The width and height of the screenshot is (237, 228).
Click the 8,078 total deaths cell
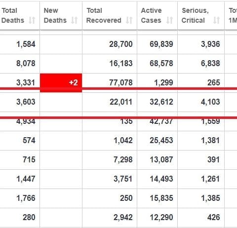20,64
